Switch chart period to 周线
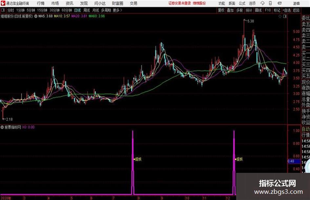 click(x=87, y=10)
